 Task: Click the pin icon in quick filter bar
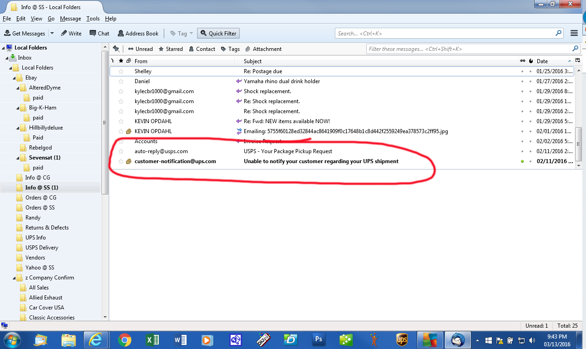click(x=116, y=49)
